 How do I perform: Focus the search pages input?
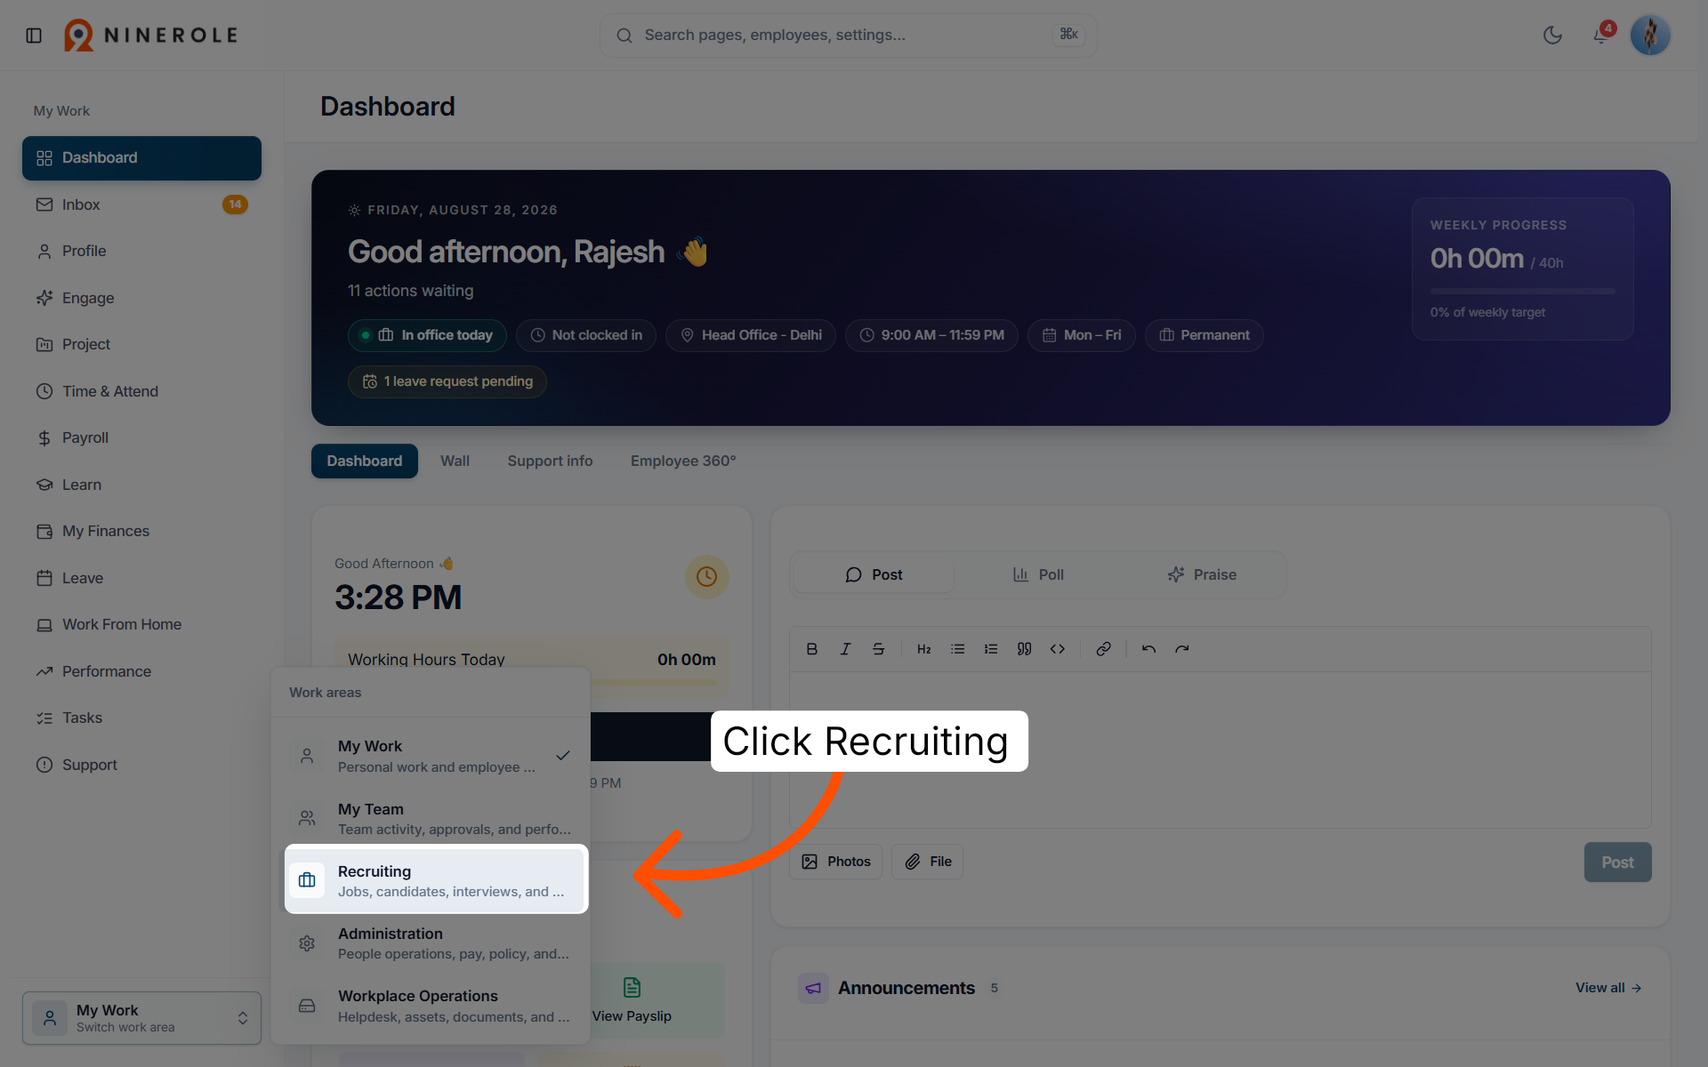pyautogui.click(x=848, y=36)
